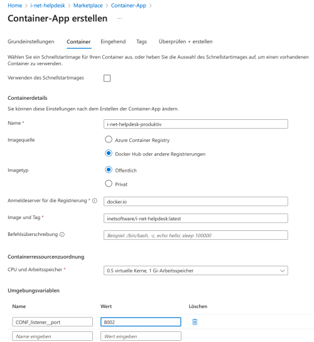
Task: Show info for Befehlsüberschreibung
Action: [x=62, y=235]
